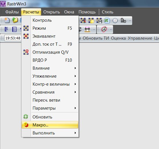
Task: Click Обновить ТИ button
Action: tap(96, 38)
